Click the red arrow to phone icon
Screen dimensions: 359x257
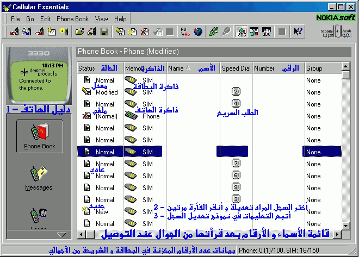pyautogui.click(x=39, y=32)
